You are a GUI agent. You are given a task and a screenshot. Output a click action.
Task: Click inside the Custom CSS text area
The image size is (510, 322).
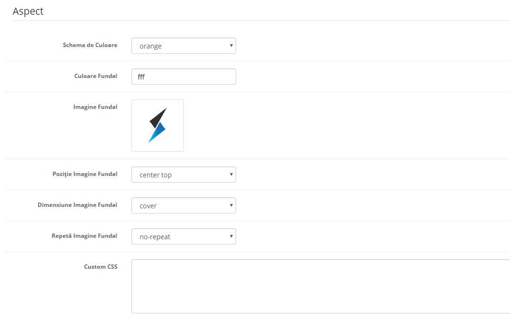320,286
